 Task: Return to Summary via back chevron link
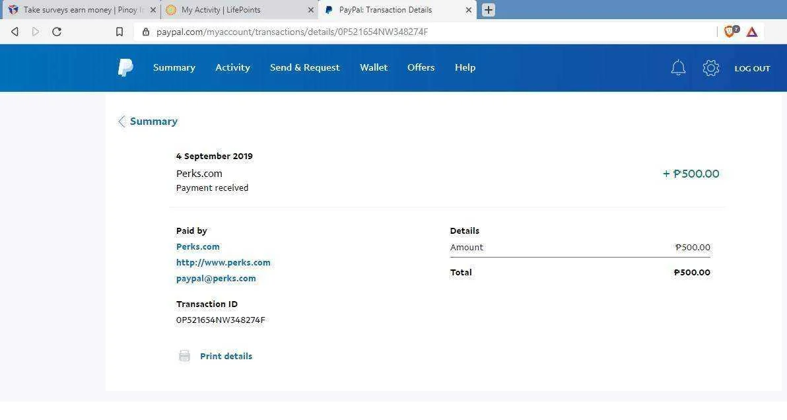click(x=148, y=121)
